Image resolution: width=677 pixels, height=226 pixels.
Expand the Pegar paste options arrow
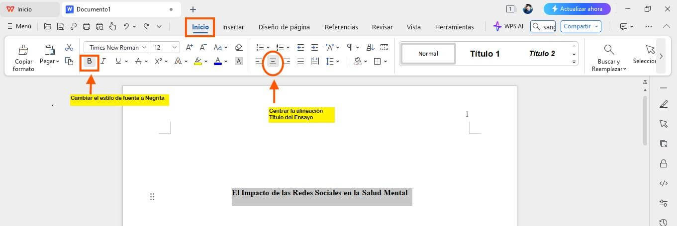coord(57,62)
